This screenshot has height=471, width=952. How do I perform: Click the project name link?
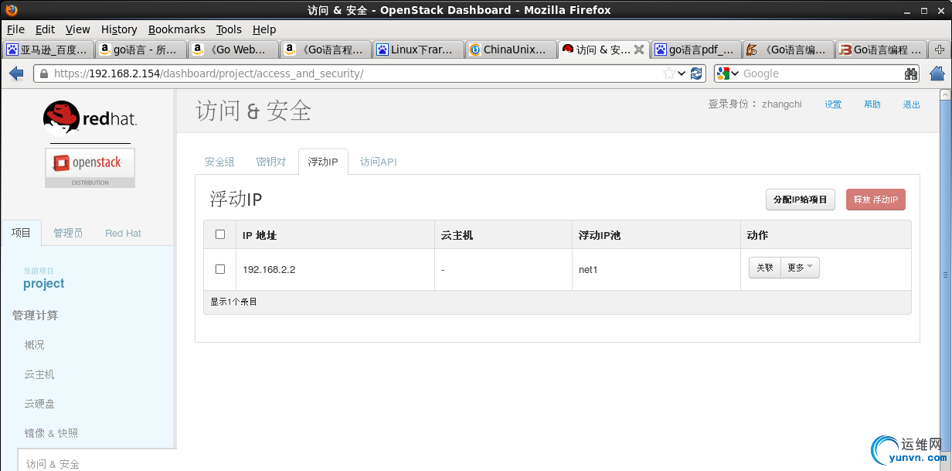44,284
